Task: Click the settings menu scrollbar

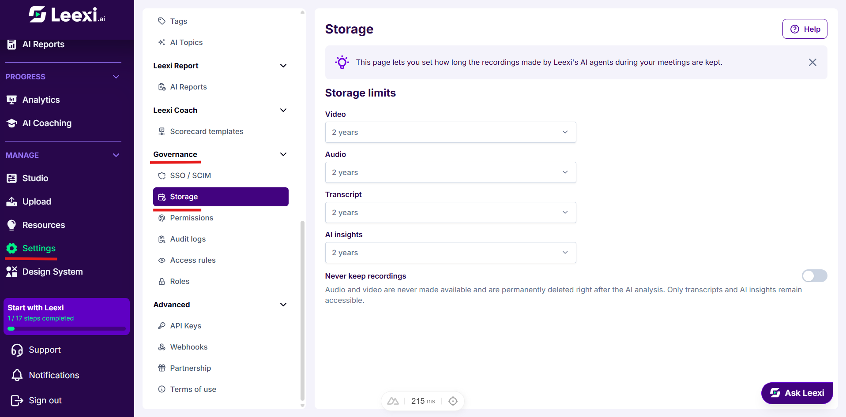Action: tap(302, 311)
